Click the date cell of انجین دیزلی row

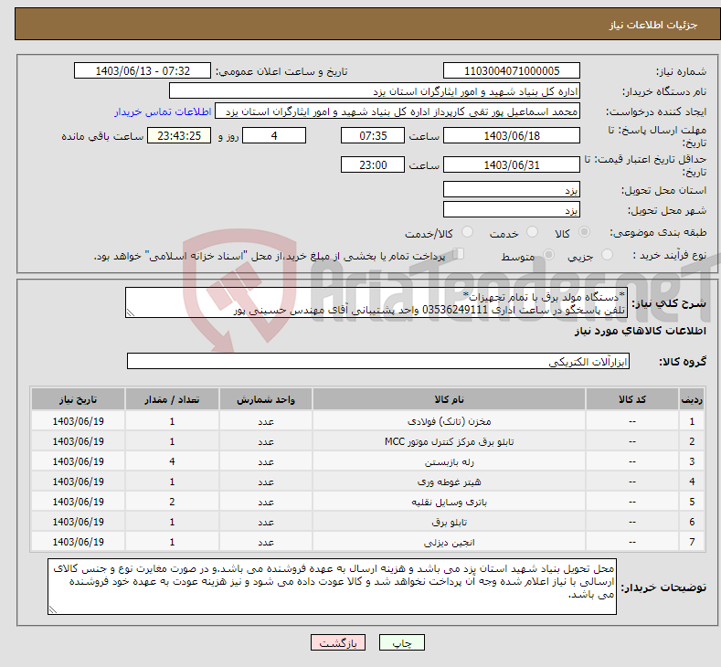coord(79,542)
